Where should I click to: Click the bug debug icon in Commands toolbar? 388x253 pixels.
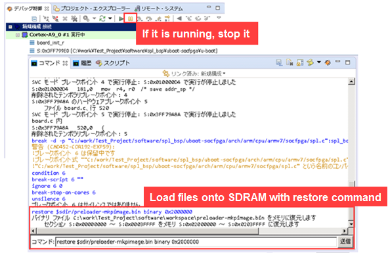point(328,62)
